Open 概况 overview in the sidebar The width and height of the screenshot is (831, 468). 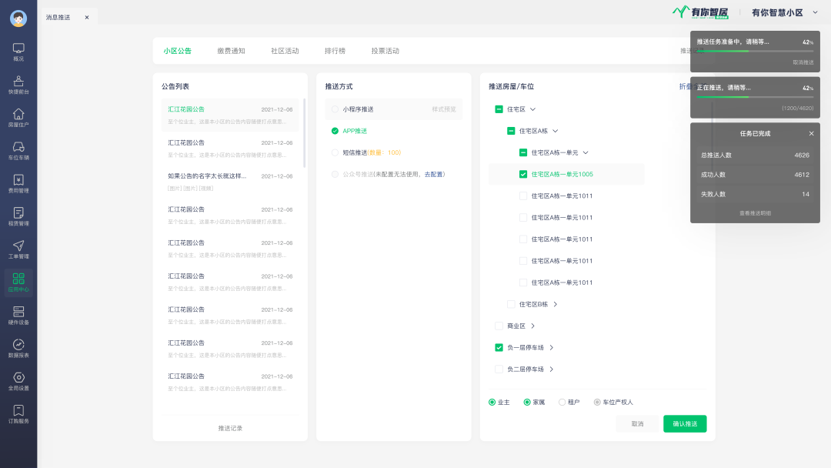[x=18, y=52]
